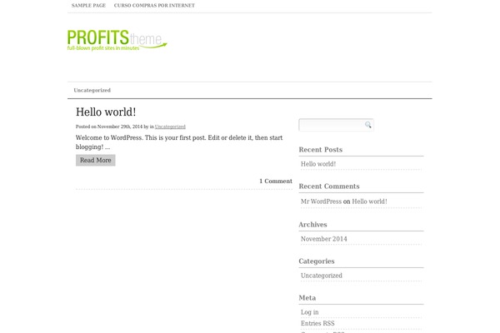Open Curso Compras Por Internet menu item
500x333 pixels.
(x=154, y=6)
